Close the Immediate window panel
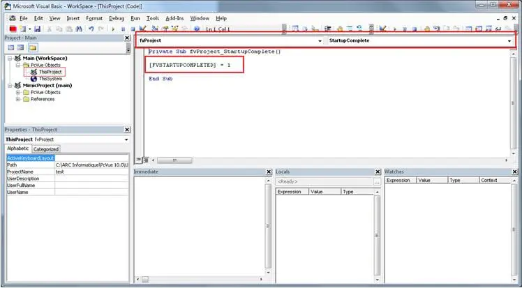This screenshot has height=288, width=522. coord(268,172)
